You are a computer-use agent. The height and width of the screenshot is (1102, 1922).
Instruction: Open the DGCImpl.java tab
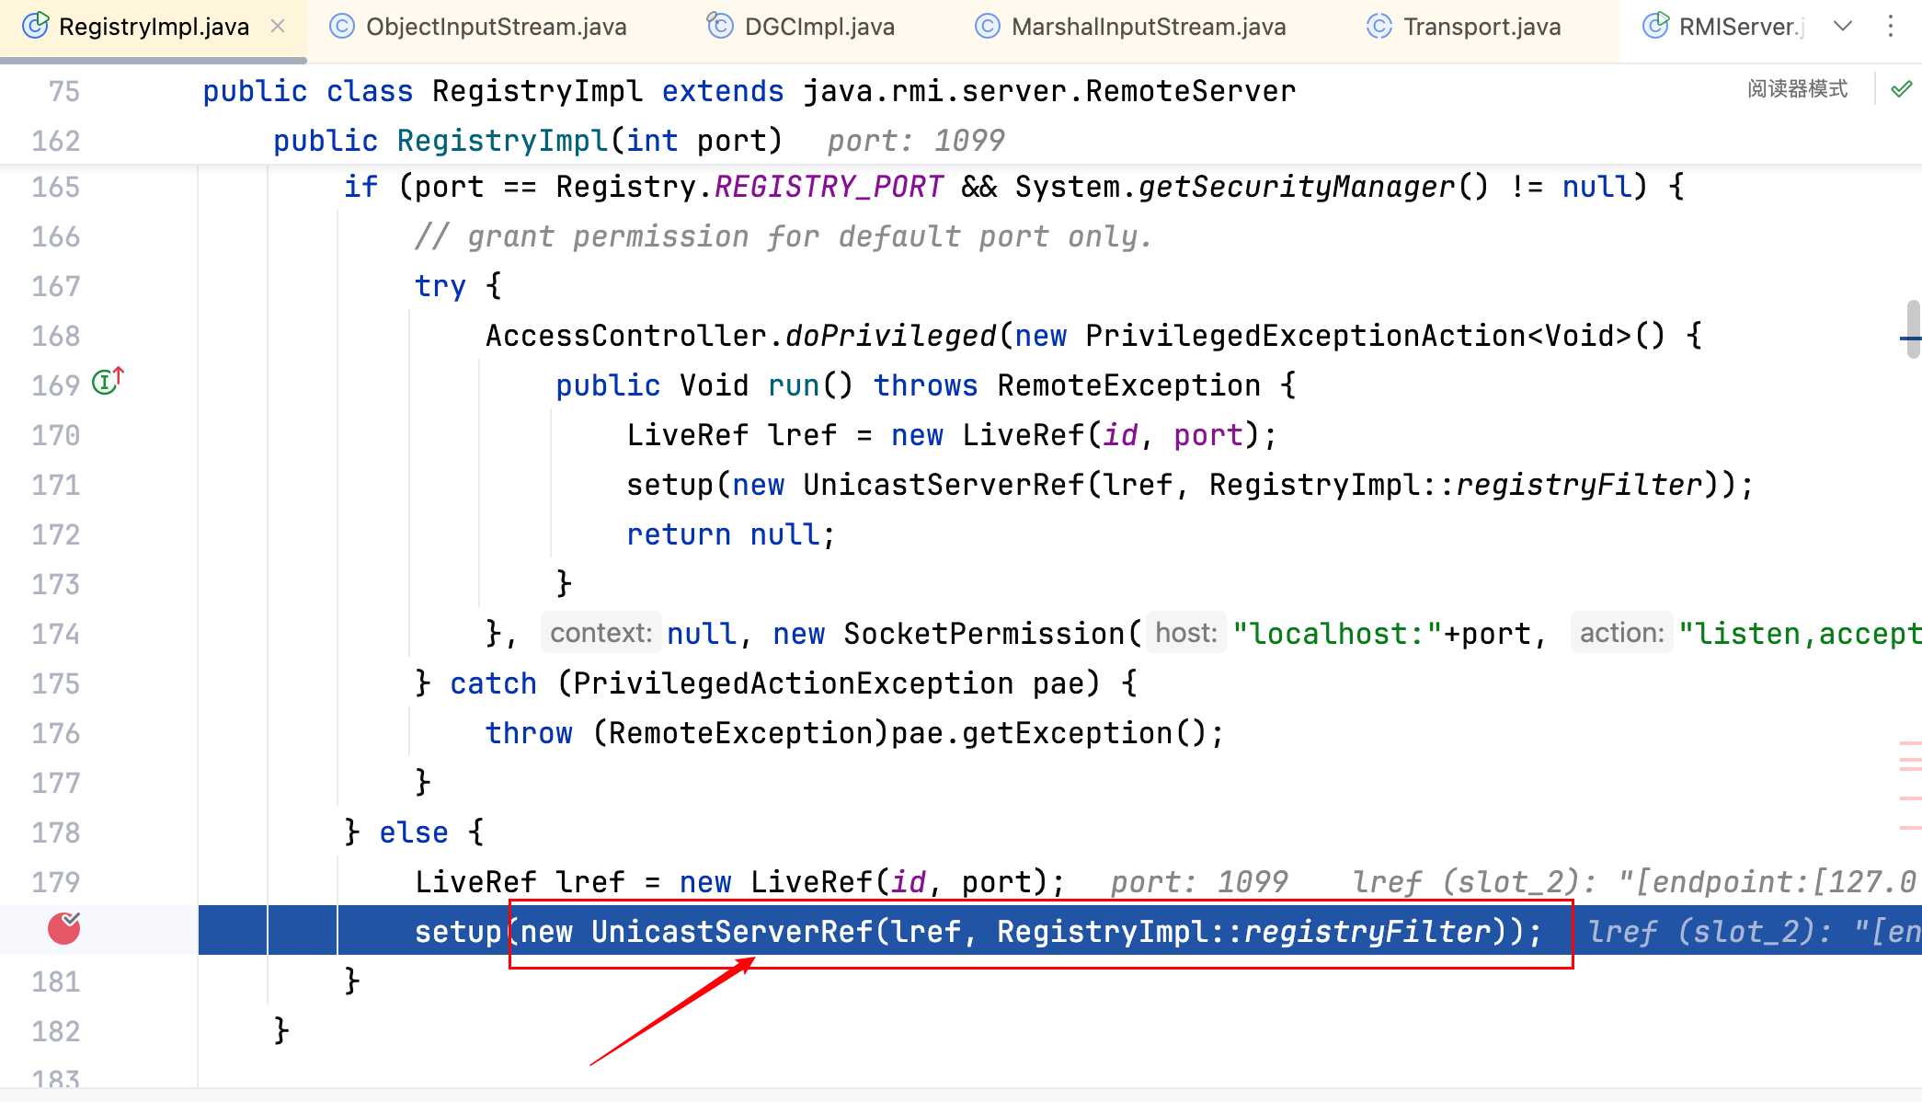(x=818, y=27)
